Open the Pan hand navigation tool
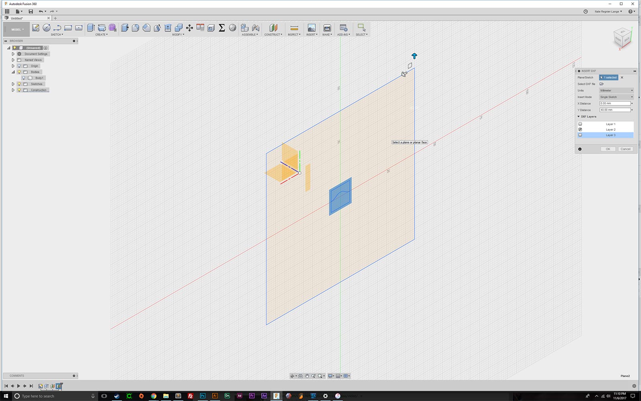Screen dimensions: 641x401 (x=307, y=376)
